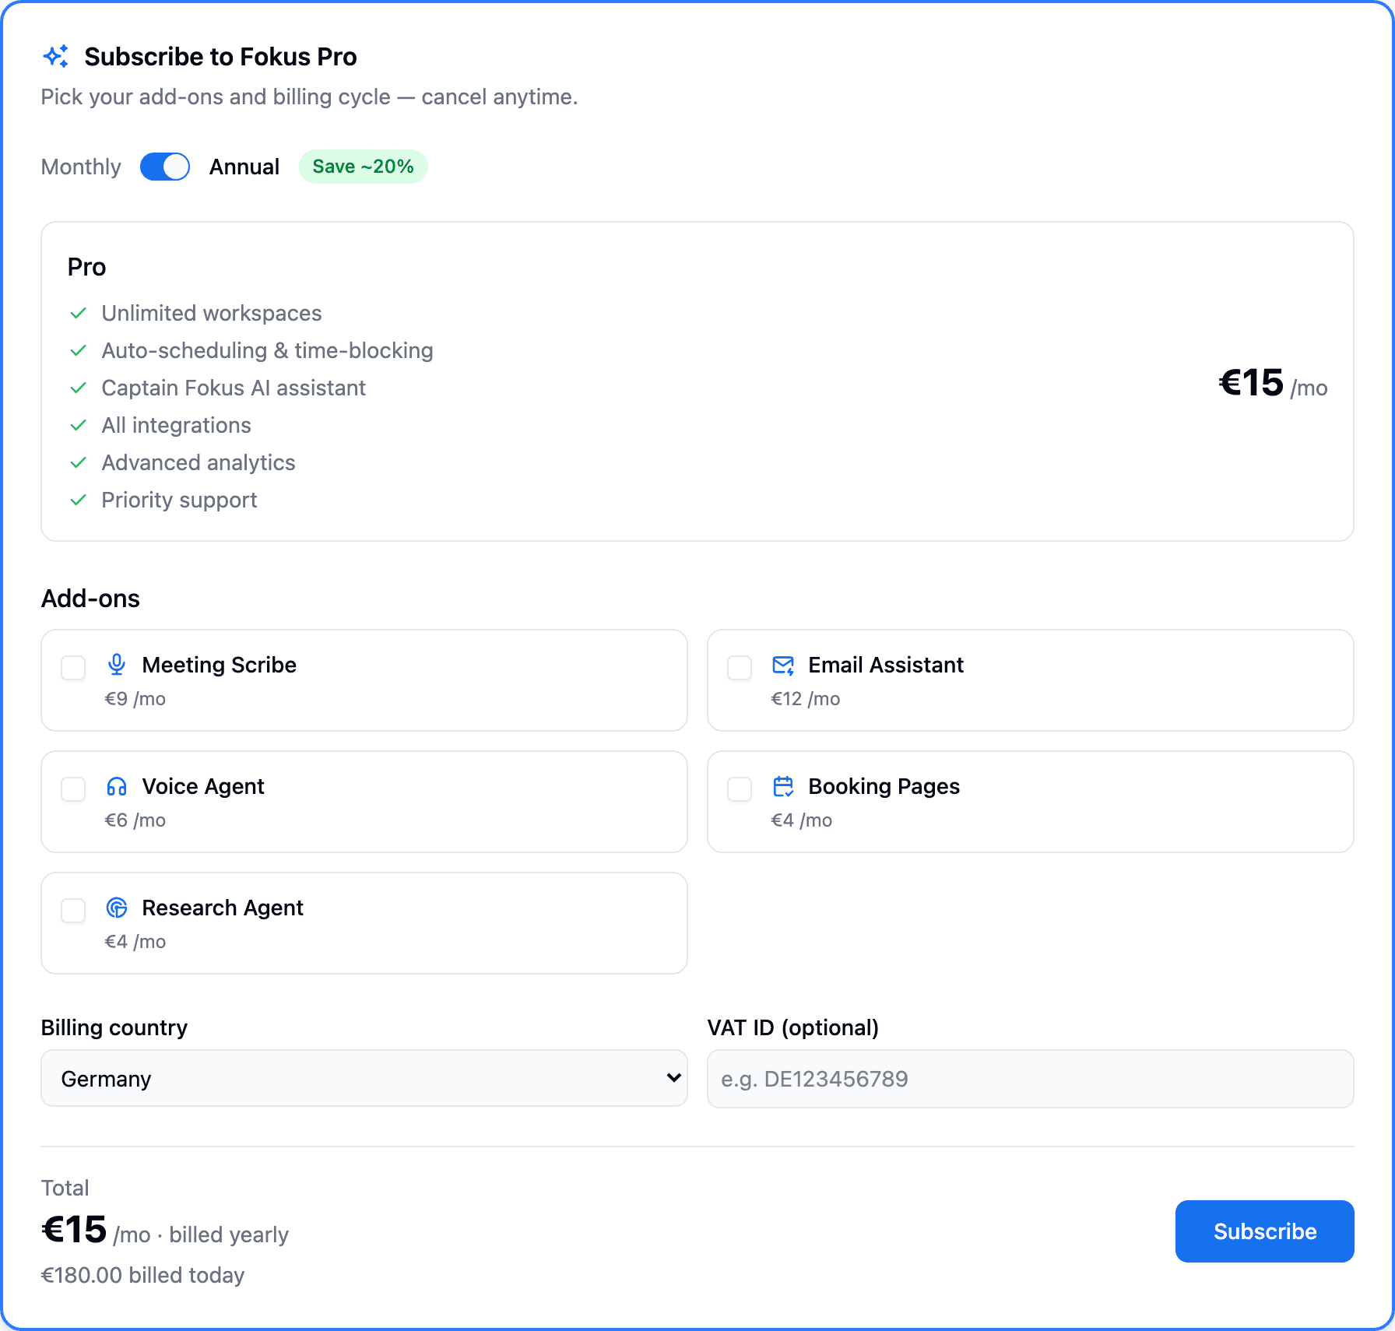1395x1331 pixels.
Task: Click the Total label above the price
Action: click(x=65, y=1188)
